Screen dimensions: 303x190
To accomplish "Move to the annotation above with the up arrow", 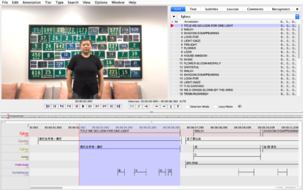I will [x=178, y=106].
